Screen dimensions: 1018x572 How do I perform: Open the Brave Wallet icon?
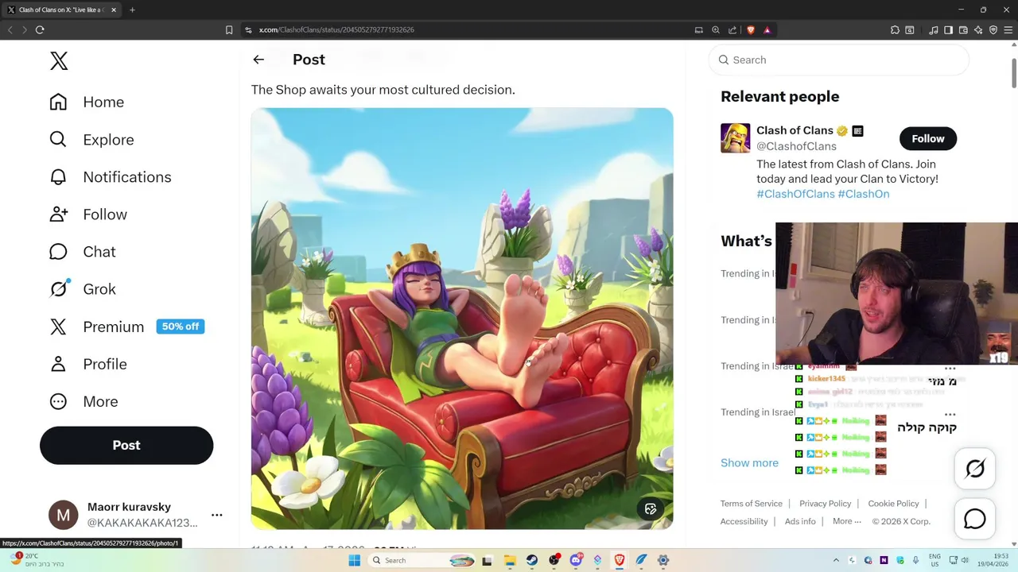coord(963,29)
